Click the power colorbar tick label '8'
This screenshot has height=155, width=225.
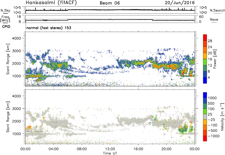click(209, 72)
